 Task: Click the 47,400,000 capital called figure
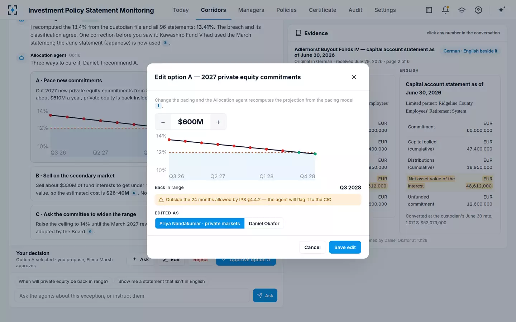point(479,149)
